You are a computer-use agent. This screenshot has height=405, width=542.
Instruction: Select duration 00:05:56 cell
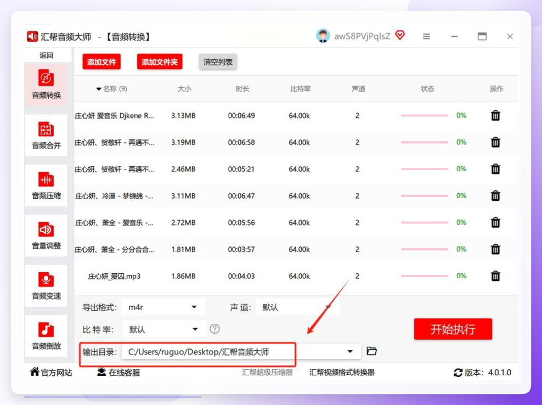click(241, 223)
